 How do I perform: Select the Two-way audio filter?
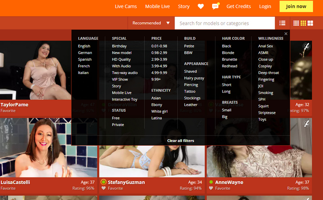(125, 73)
